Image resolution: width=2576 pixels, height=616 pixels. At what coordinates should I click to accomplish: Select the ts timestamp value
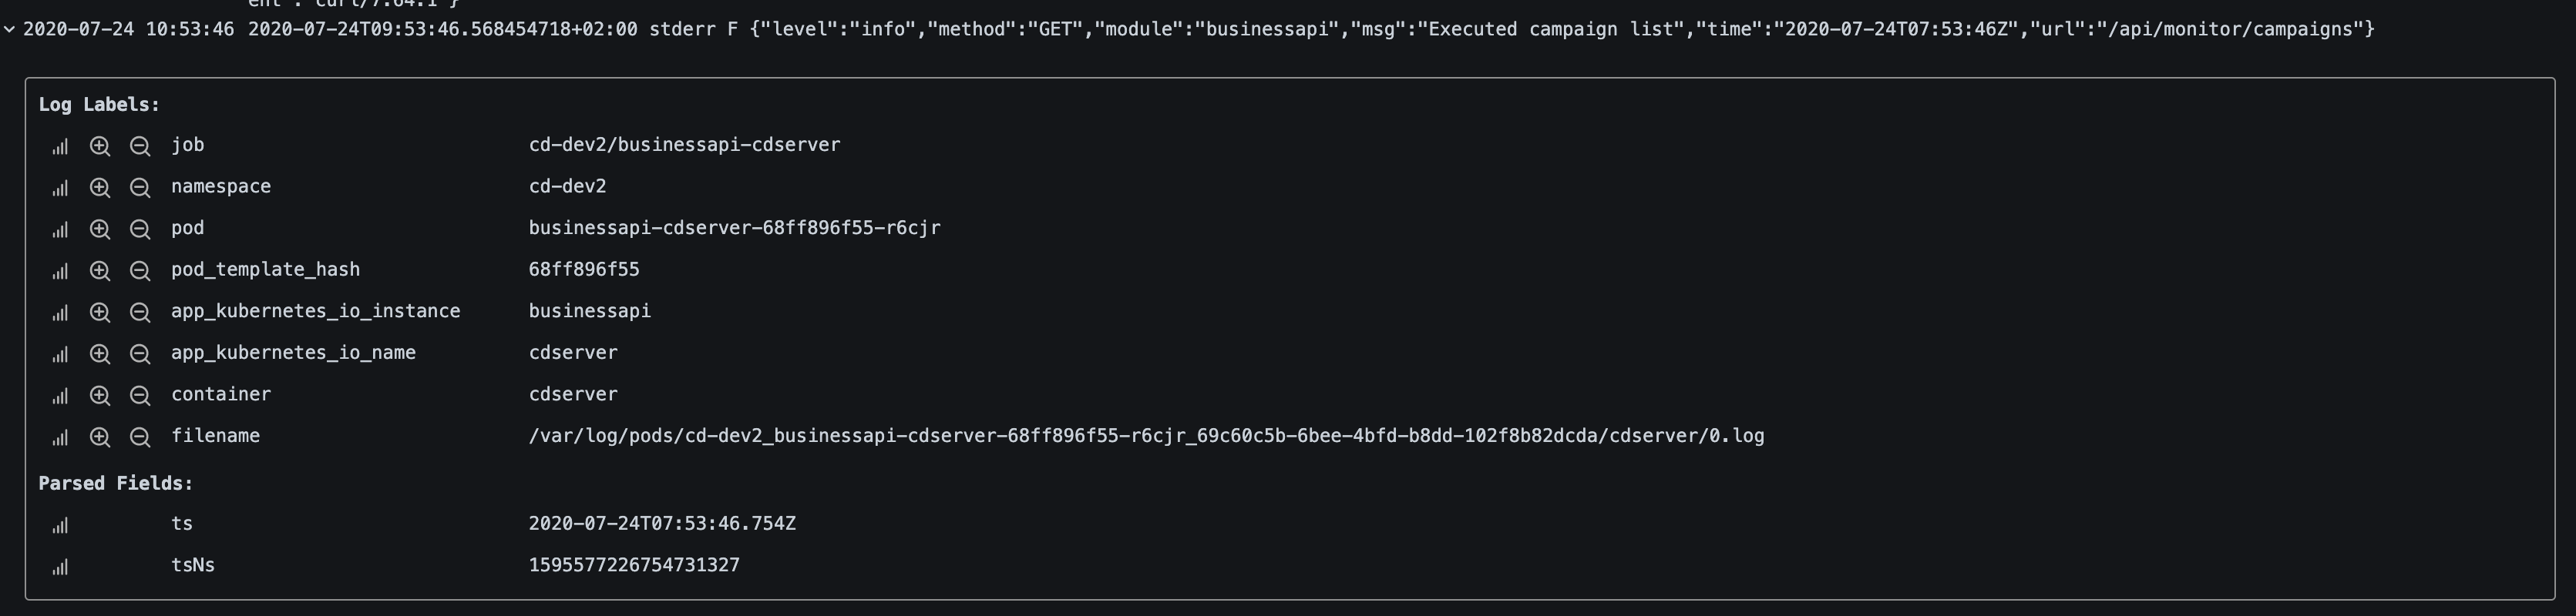[663, 524]
